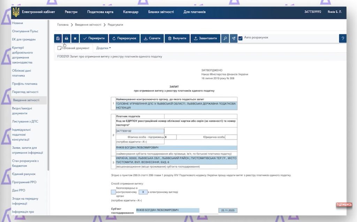Click the X cancel icon in toolbar
The image size is (357, 222).
pyautogui.click(x=75, y=38)
